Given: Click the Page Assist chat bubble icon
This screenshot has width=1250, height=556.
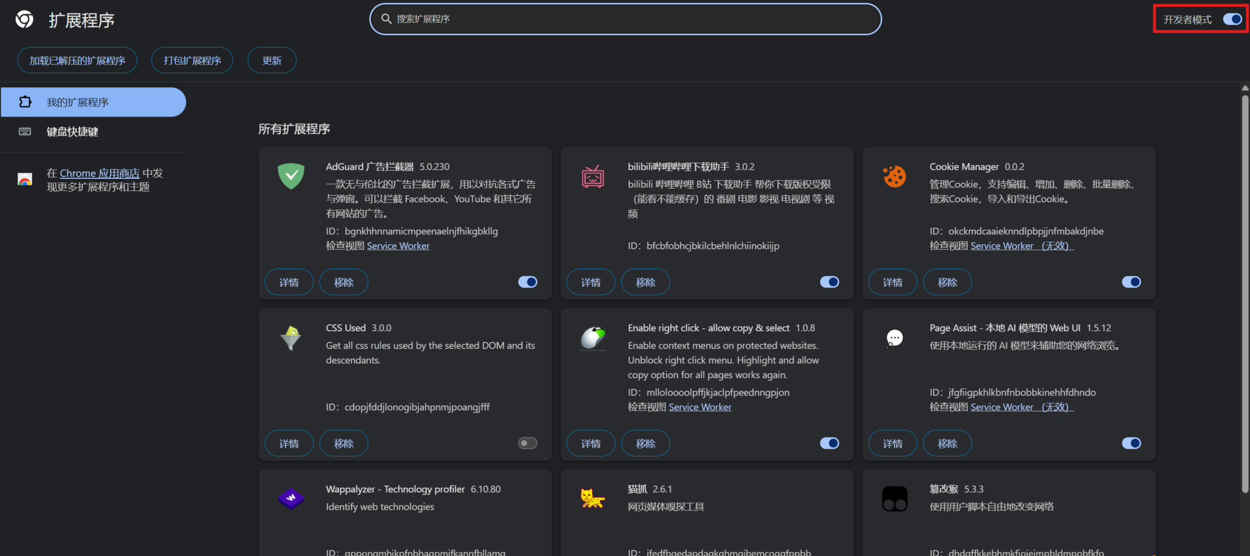Looking at the screenshot, I should click(894, 338).
